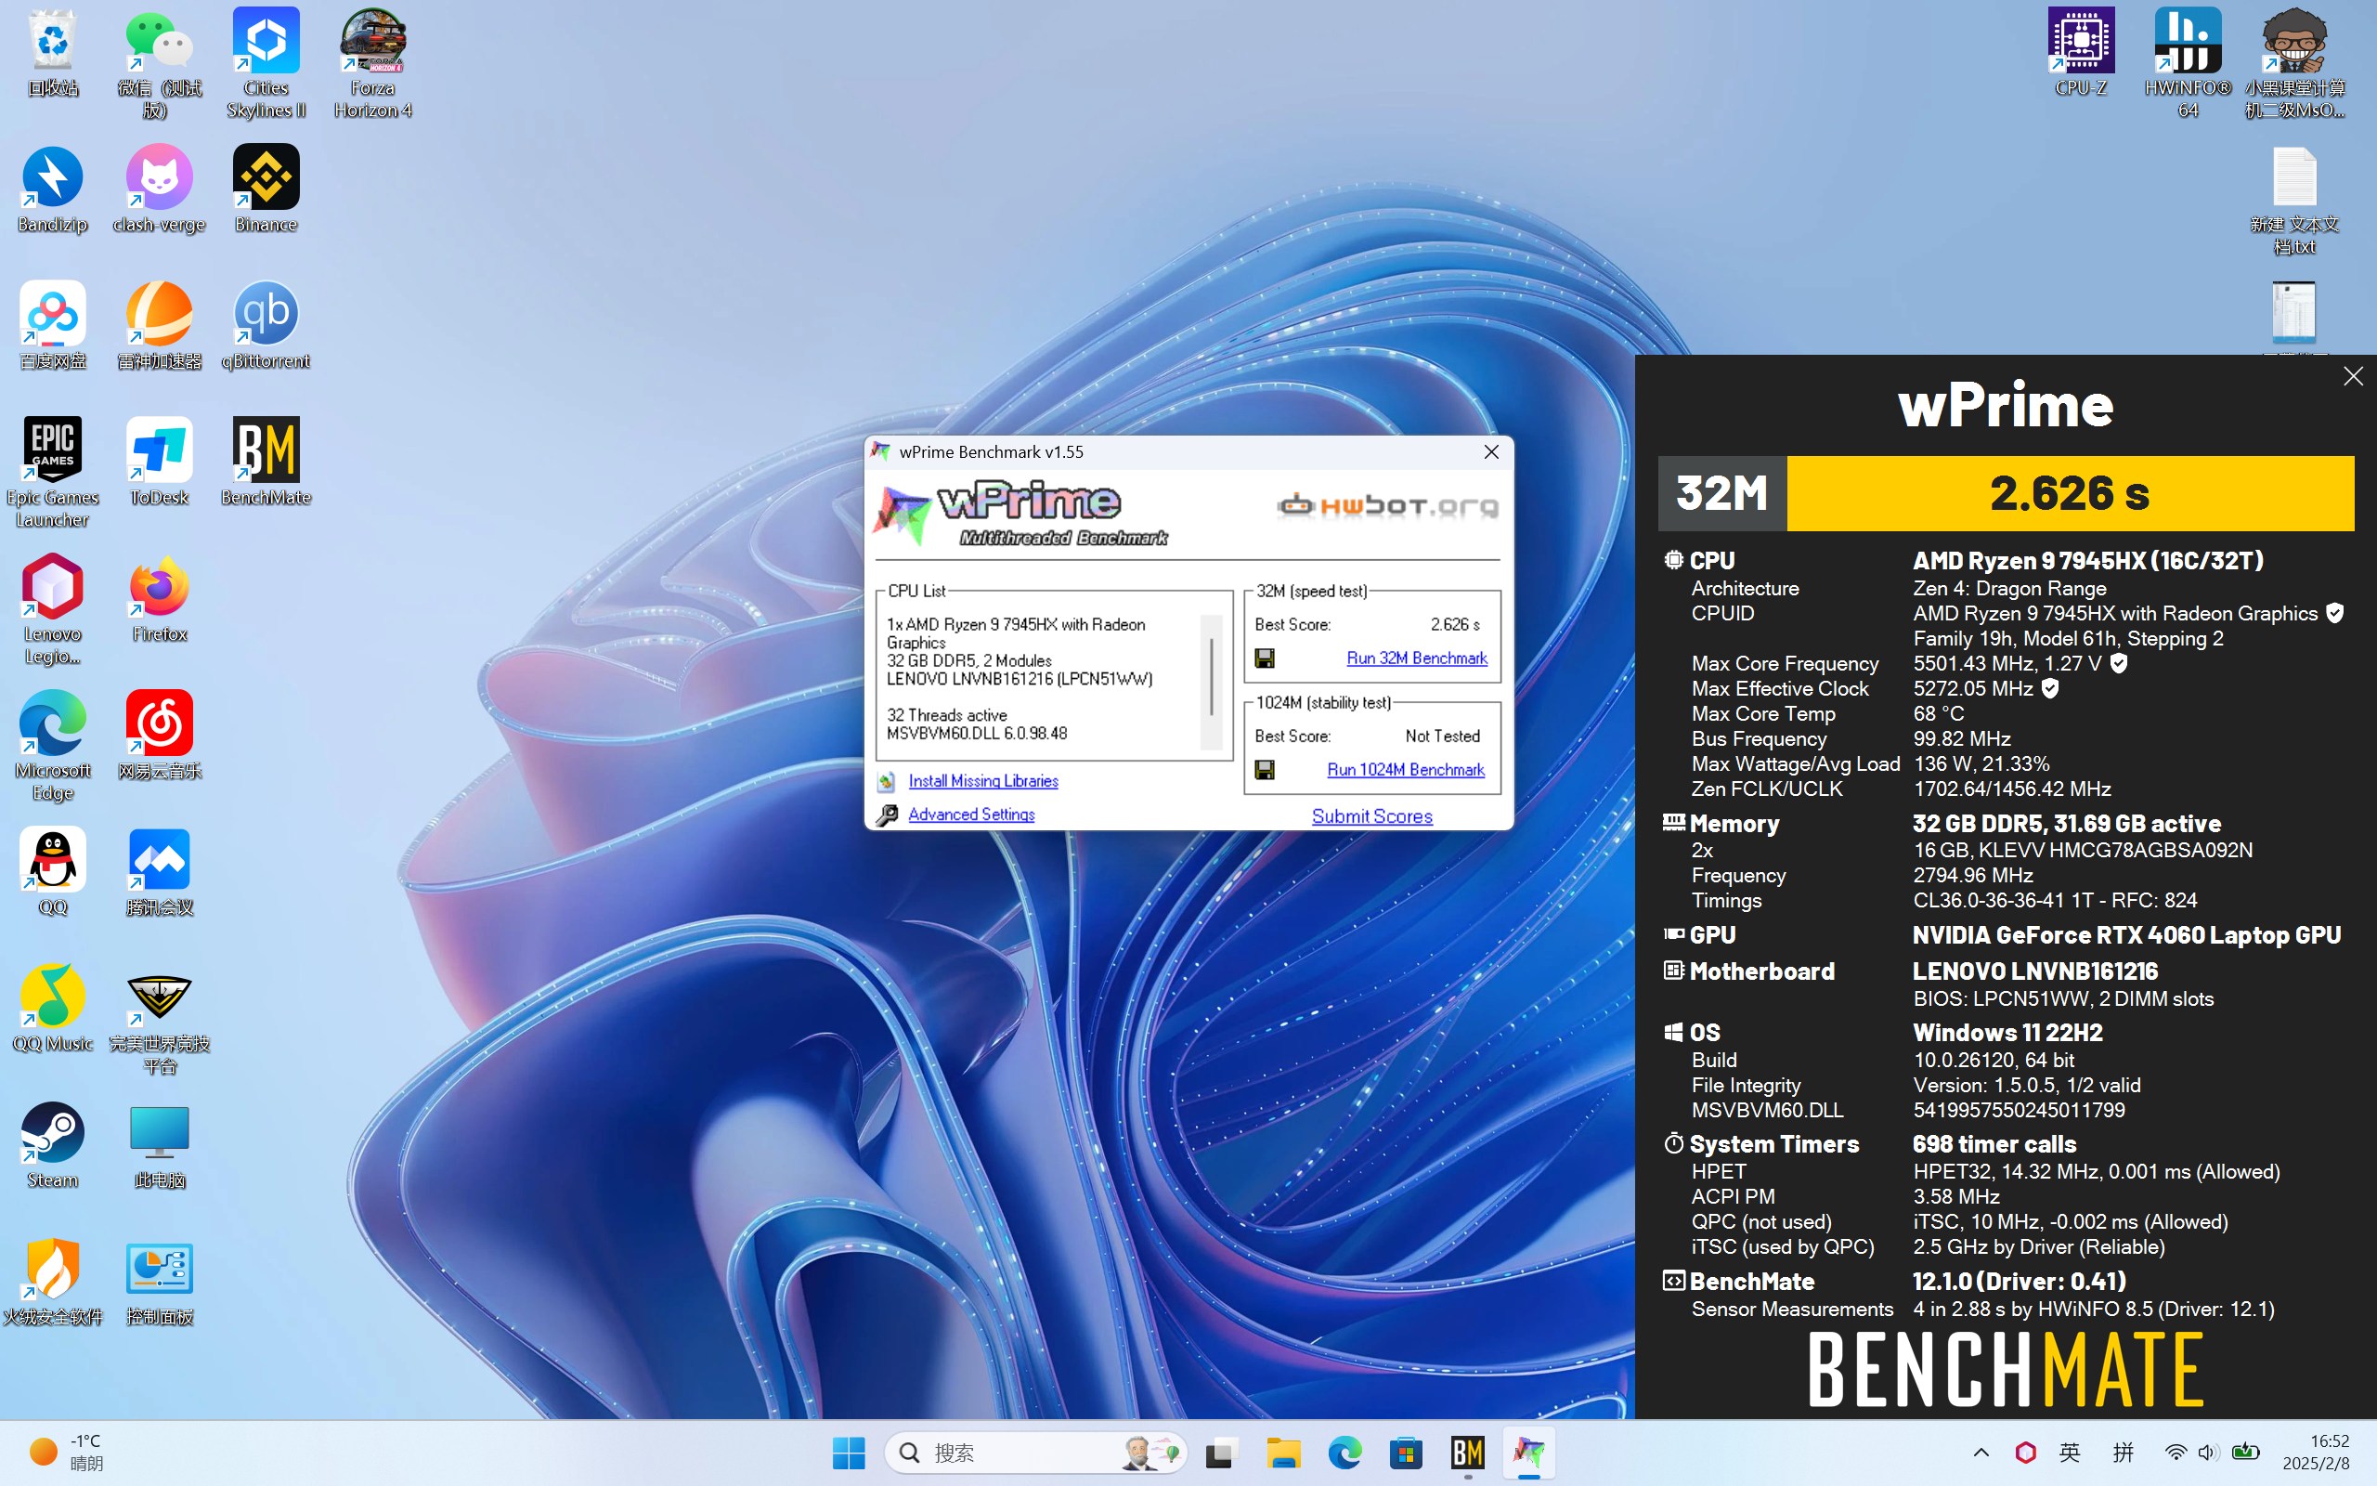Open Install Missing Libraries link
The height and width of the screenshot is (1486, 2377).
(x=983, y=781)
